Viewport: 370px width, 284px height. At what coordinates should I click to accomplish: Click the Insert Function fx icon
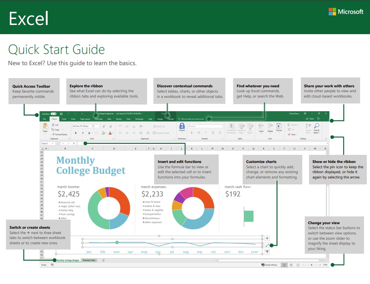(x=74, y=144)
